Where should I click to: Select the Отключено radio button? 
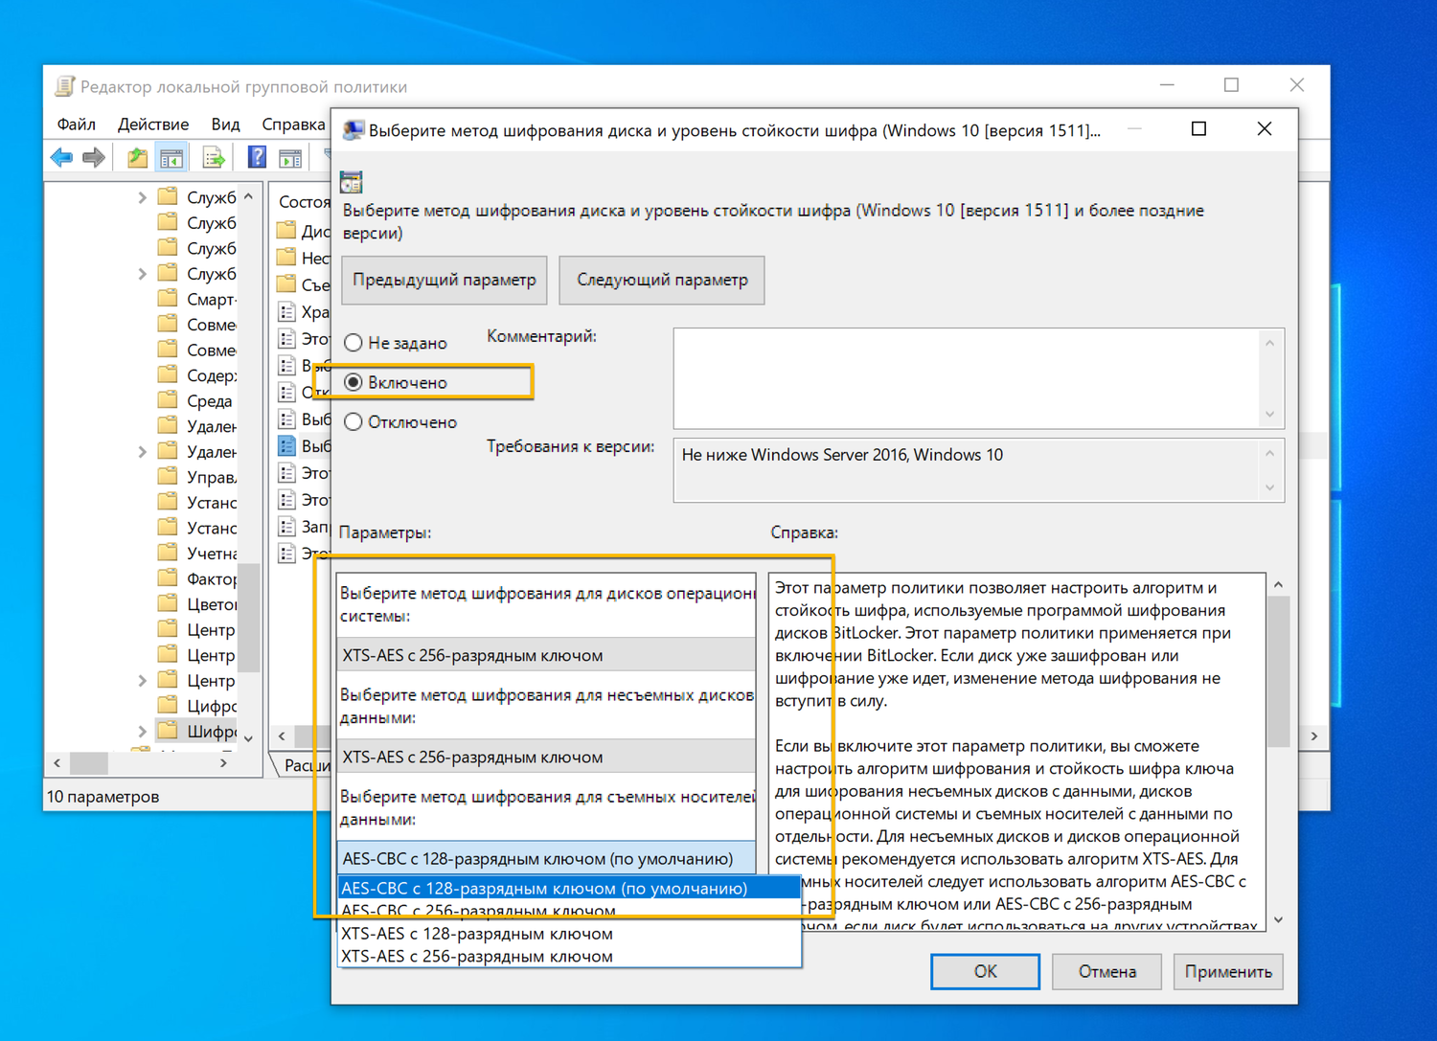[354, 422]
